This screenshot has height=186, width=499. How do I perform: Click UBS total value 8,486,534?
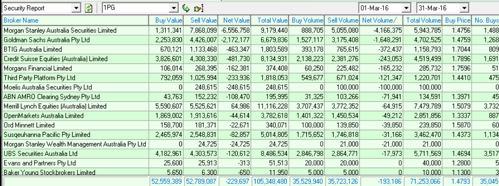click(x=274, y=154)
